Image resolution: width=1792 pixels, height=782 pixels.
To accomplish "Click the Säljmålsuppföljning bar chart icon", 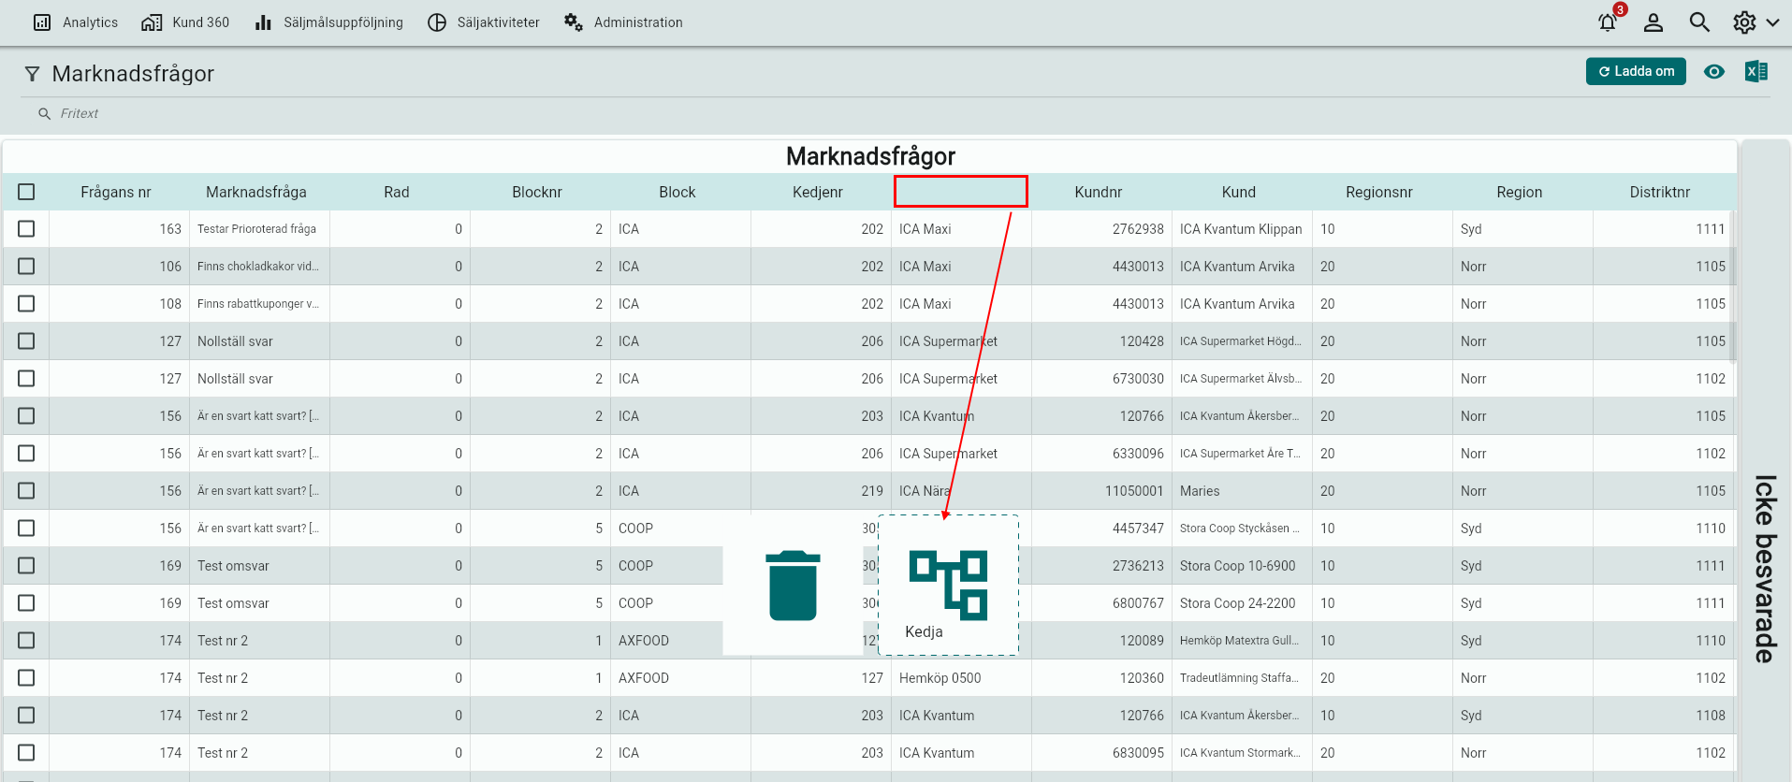I will (264, 22).
